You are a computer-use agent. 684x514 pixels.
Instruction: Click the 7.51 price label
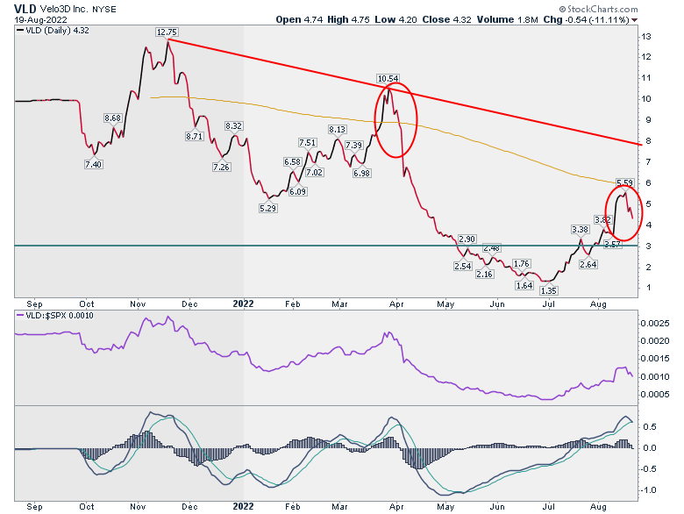[307, 143]
